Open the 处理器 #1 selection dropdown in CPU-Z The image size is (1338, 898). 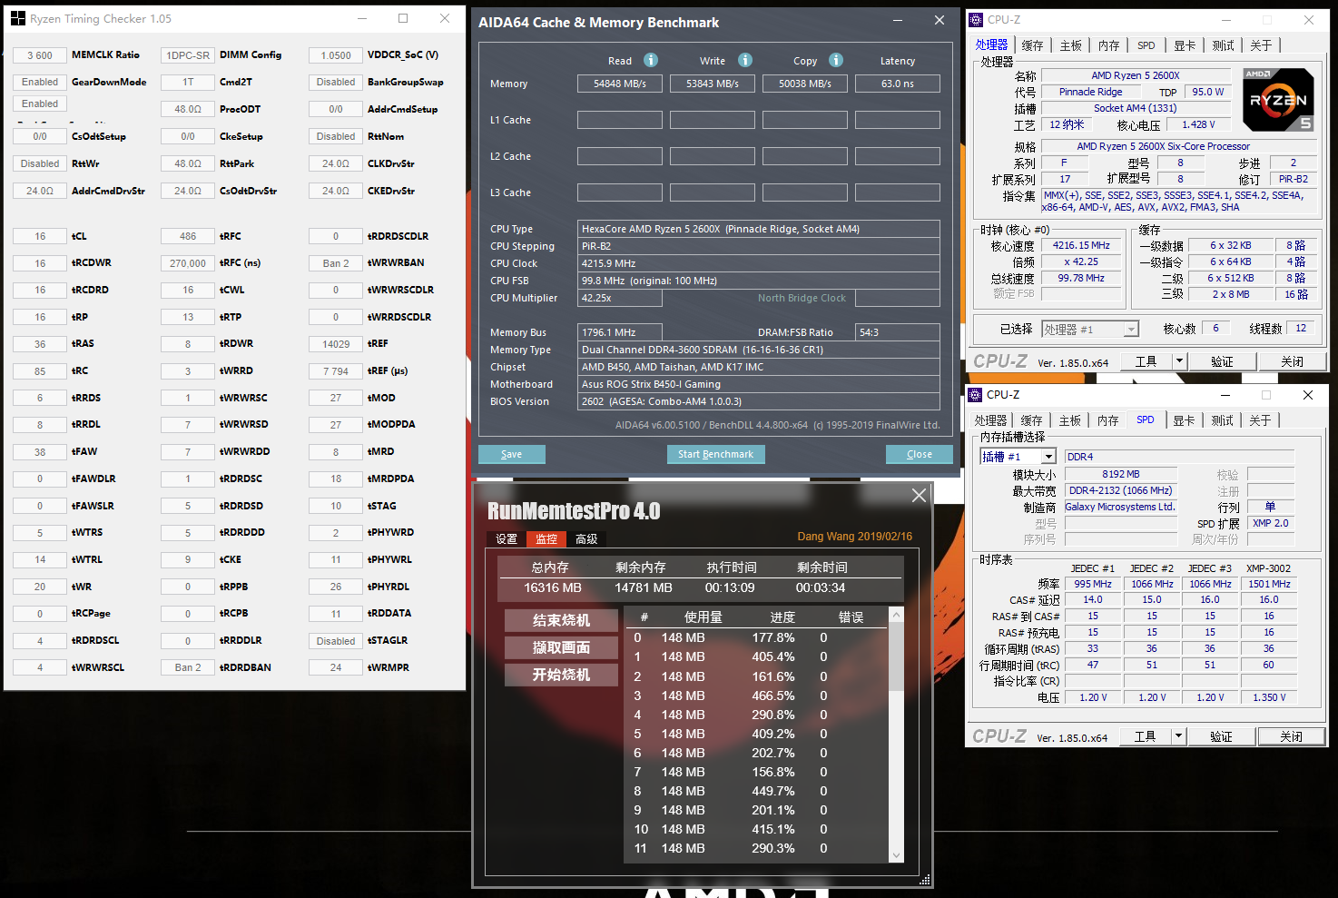[1090, 329]
